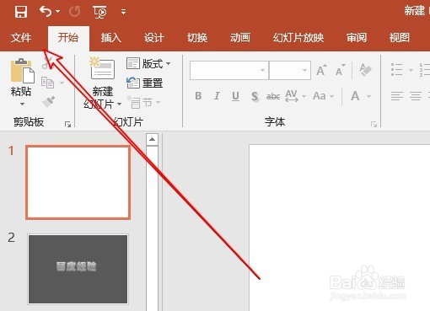This screenshot has height=311, width=430.
Task: Click Center align icon
Action: (416, 96)
